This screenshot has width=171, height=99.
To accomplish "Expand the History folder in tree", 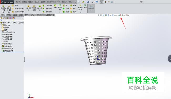I will coord(1,25).
